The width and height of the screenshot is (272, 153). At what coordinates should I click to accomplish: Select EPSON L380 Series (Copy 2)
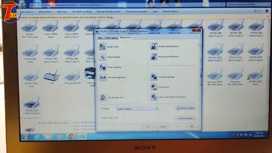(x=72, y=54)
